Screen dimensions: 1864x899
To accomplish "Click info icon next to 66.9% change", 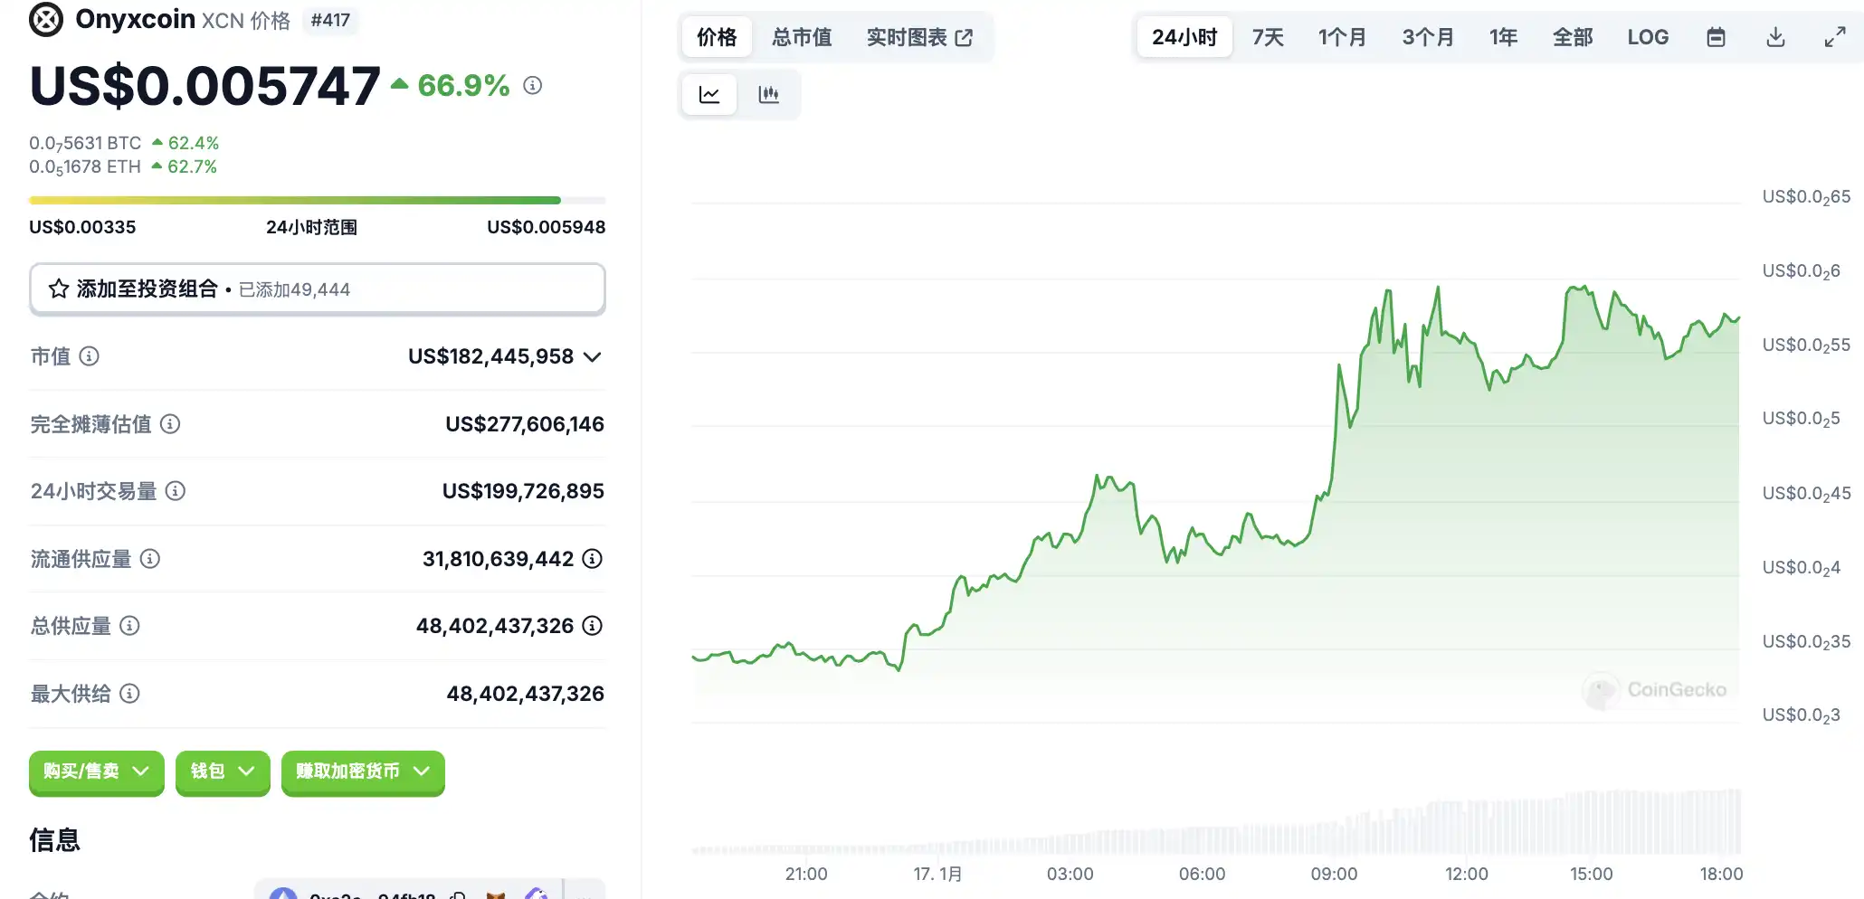I will pos(533,86).
